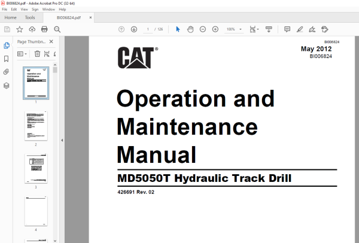Image resolution: width=359 pixels, height=243 pixels.
Task: Add a comment sticky note
Action: (x=287, y=29)
